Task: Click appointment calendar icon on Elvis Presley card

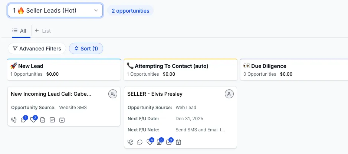Action: [x=178, y=142]
